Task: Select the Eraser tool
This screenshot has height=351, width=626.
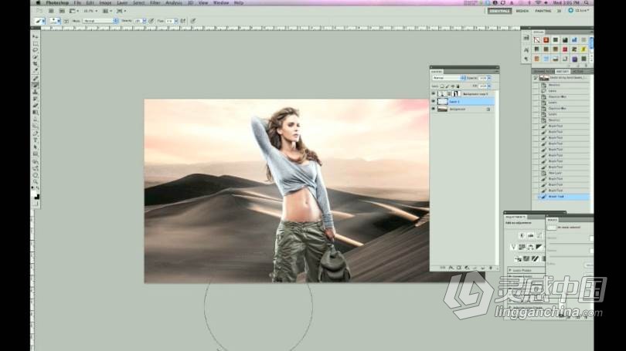Action: (36, 106)
